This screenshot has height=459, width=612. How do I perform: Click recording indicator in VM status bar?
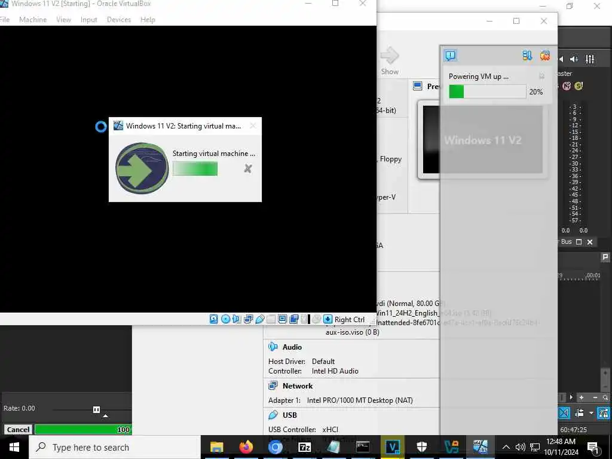[x=294, y=319]
